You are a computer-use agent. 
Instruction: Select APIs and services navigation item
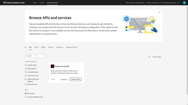pos(52,3)
